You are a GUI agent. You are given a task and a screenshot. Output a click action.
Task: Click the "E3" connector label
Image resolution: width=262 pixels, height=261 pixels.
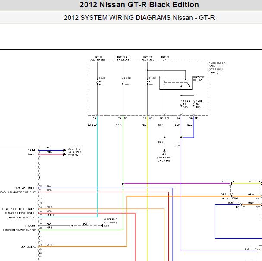point(237,207)
